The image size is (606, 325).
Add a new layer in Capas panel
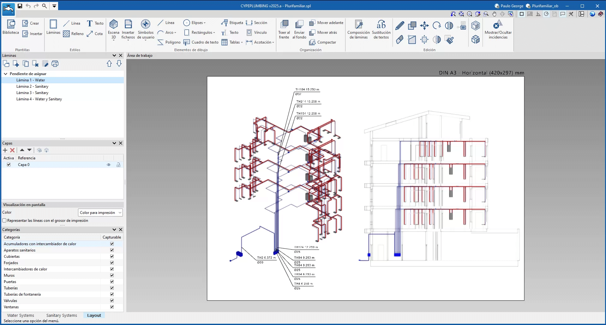point(5,150)
